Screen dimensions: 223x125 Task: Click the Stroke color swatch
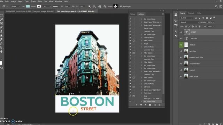(39, 6)
